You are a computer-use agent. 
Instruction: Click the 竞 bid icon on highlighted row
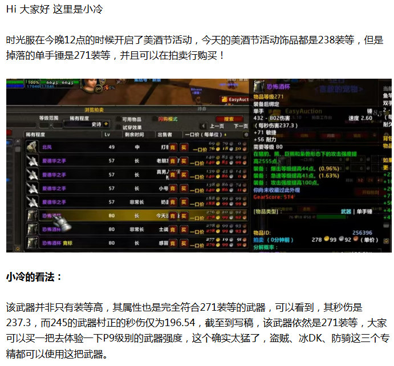[173, 216]
